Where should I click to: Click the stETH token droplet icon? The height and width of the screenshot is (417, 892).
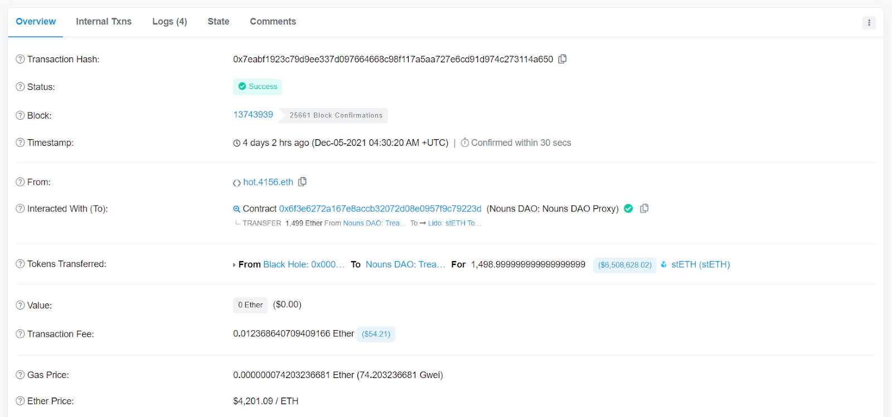click(x=664, y=264)
